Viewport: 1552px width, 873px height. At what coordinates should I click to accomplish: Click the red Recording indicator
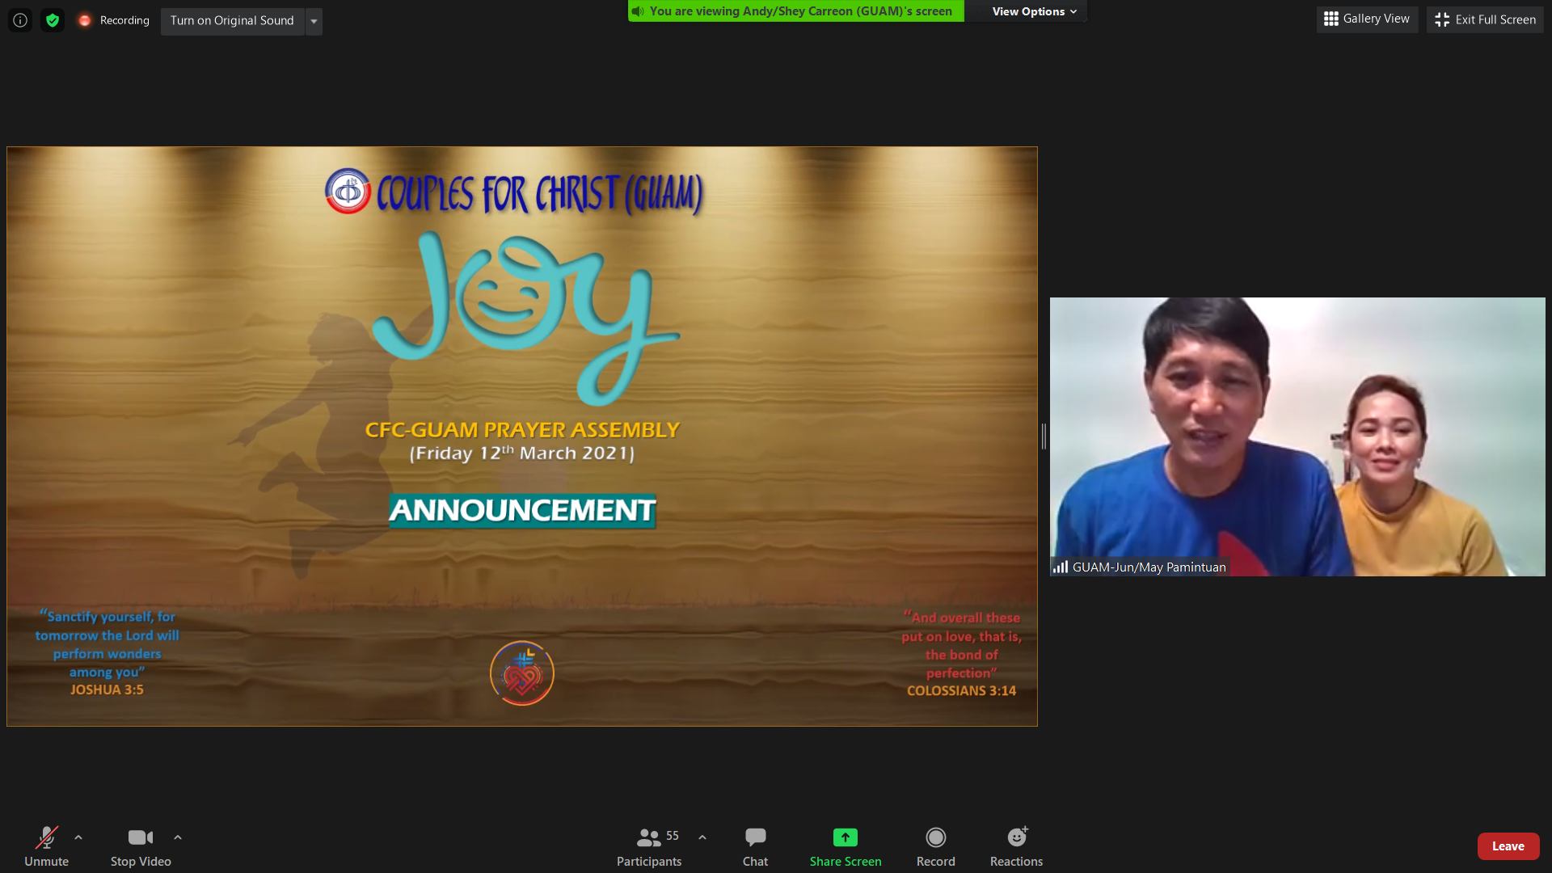[x=114, y=20]
